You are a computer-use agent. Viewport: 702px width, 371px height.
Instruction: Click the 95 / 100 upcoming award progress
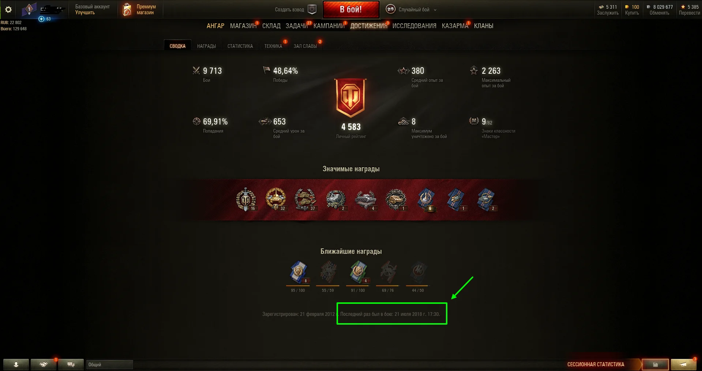point(298,290)
